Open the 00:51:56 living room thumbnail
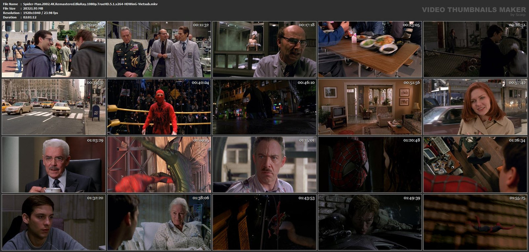Viewport: 529px width, 252px height. coord(370,107)
